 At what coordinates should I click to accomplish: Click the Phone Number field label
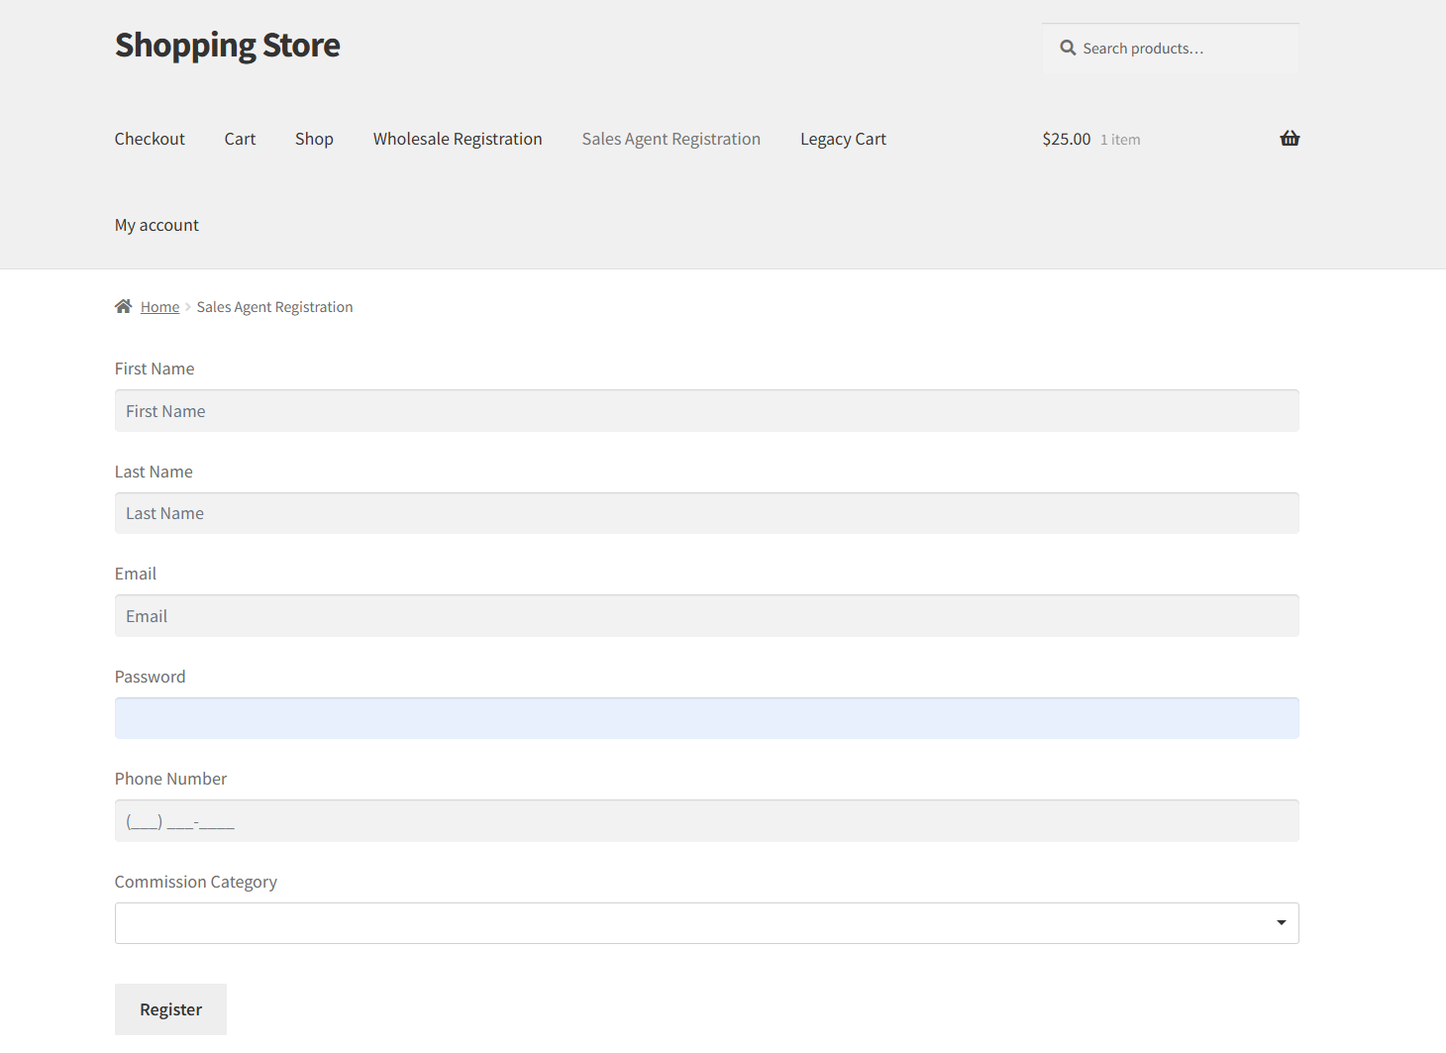click(170, 779)
